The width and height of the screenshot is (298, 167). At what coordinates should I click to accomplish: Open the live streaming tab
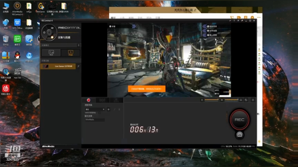(x=102, y=100)
